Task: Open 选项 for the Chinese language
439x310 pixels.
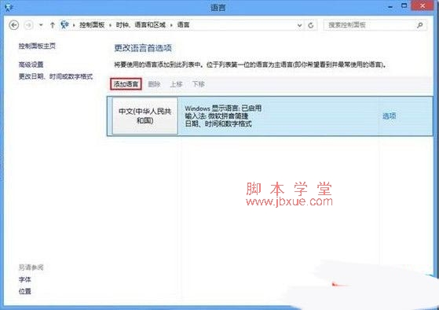Action: [390, 116]
